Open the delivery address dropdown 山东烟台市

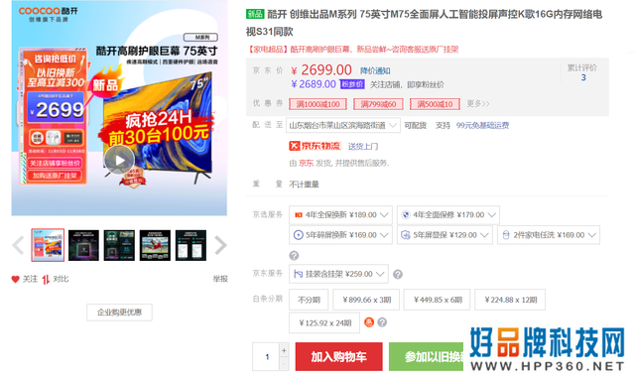click(343, 126)
